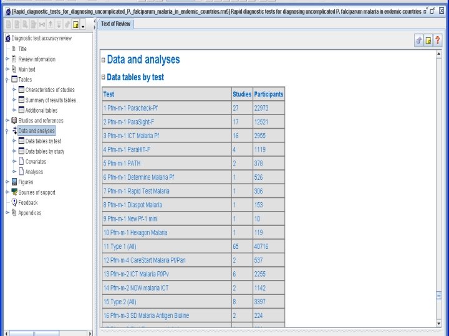Expand the Covariates node
The image size is (449, 336).
point(14,161)
